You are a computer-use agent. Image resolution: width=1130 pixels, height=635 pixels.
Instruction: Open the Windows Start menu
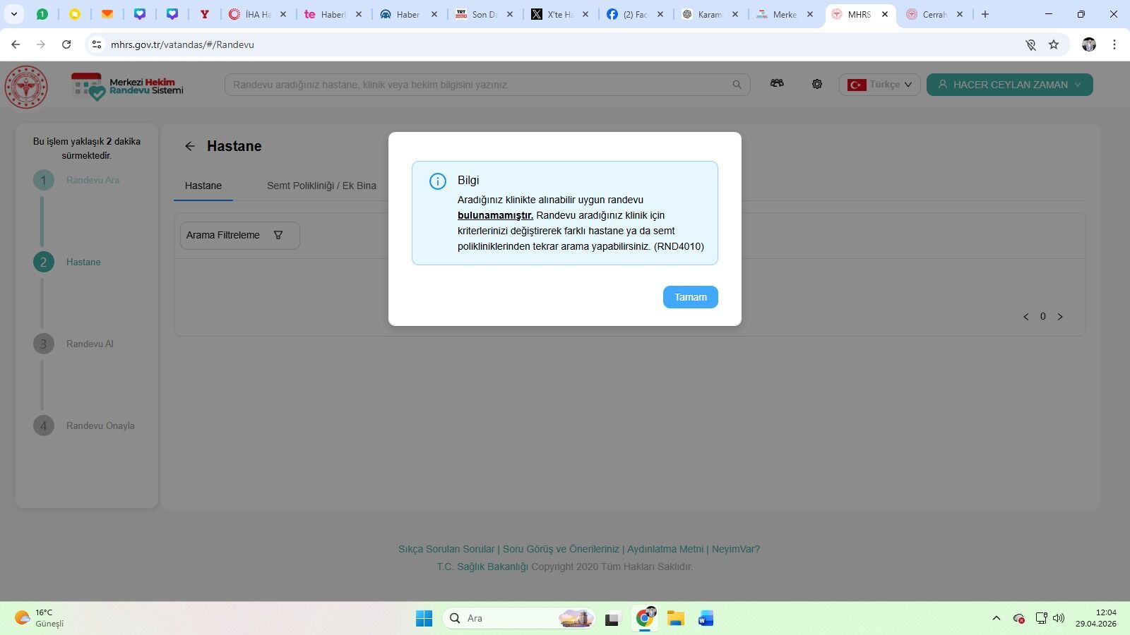tap(424, 618)
